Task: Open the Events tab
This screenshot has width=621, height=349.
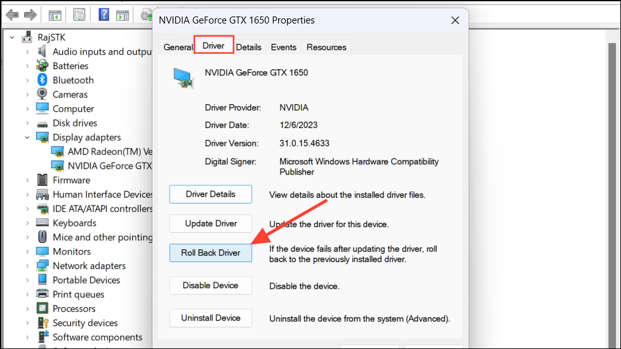Action: (284, 47)
